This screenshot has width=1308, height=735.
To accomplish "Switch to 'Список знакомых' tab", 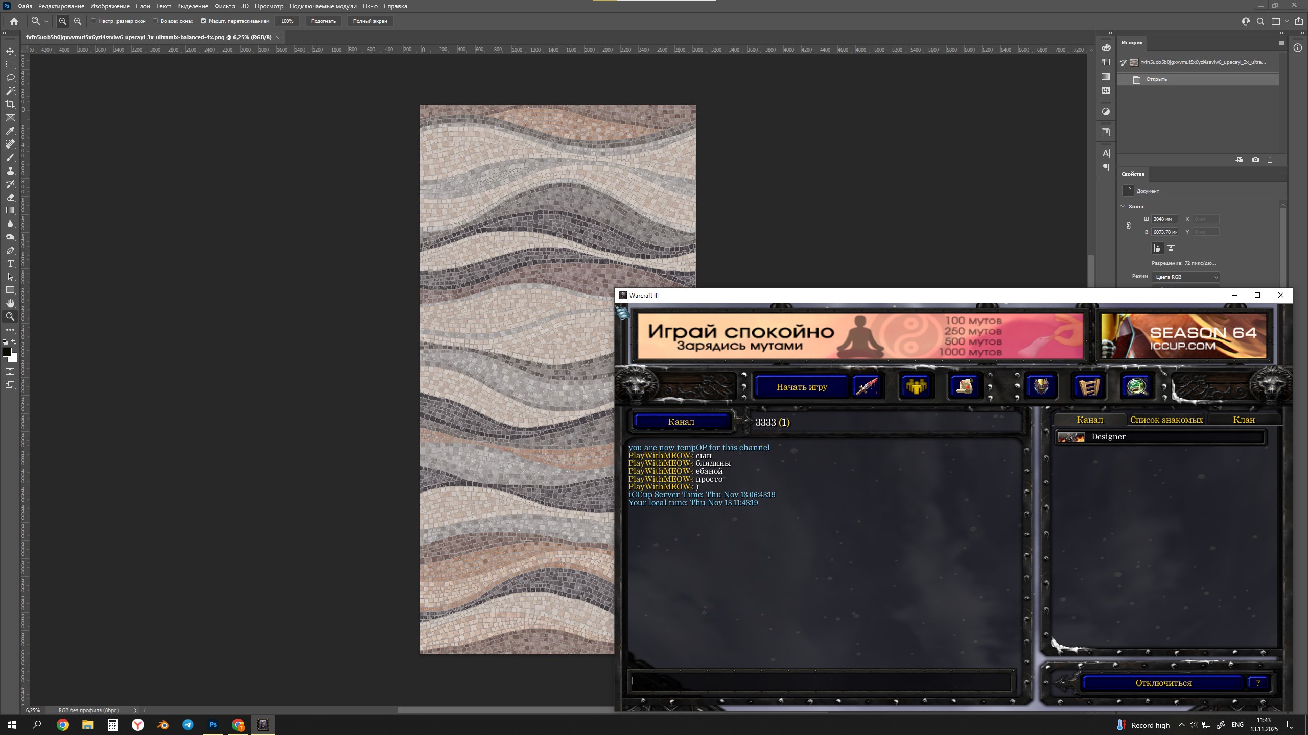I will pyautogui.click(x=1166, y=420).
